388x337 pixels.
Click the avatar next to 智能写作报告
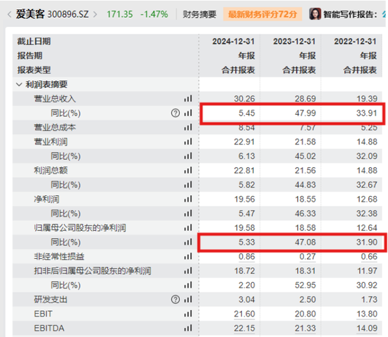315,14
